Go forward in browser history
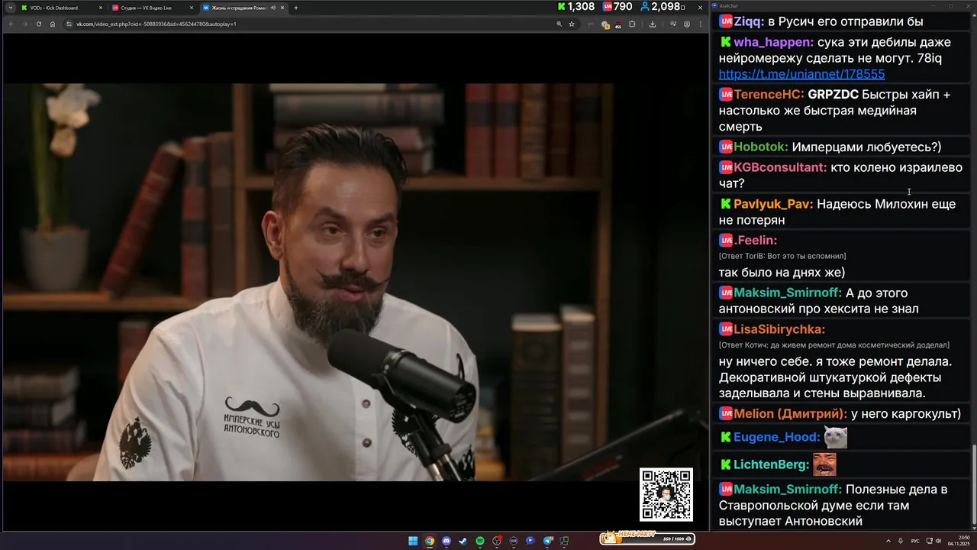Viewport: 977px width, 550px height. [25, 24]
